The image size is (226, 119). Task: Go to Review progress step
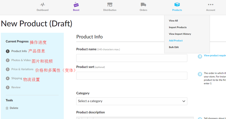pos(16,87)
